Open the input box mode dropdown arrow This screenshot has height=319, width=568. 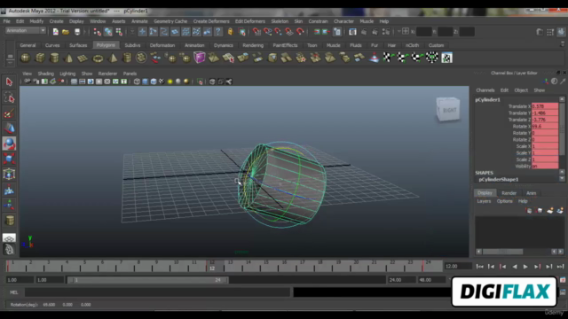pos(398,32)
